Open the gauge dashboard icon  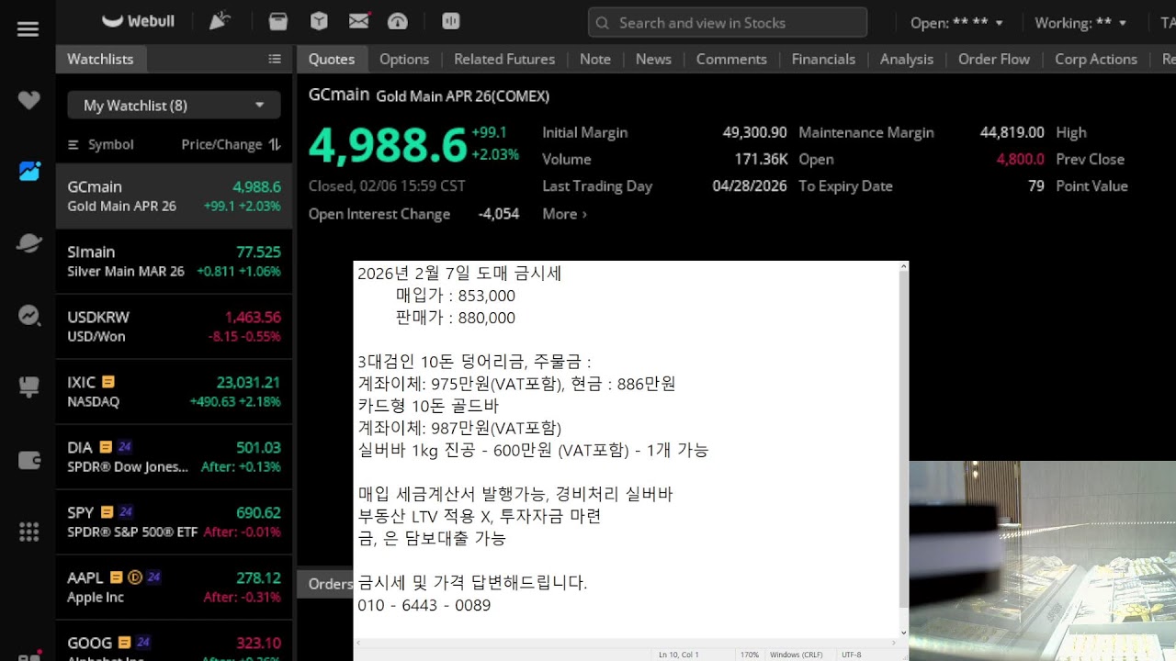tap(398, 21)
